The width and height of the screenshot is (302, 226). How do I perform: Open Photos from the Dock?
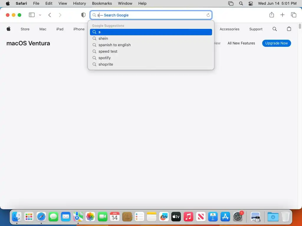(x=90, y=217)
